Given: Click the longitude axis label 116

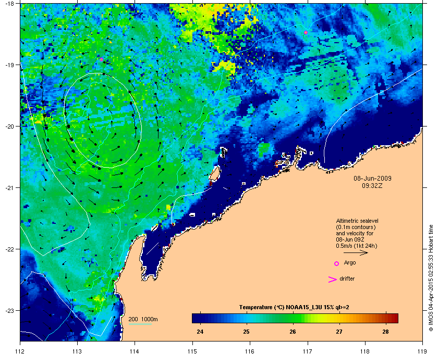Looking at the screenshot, I should [250, 351].
